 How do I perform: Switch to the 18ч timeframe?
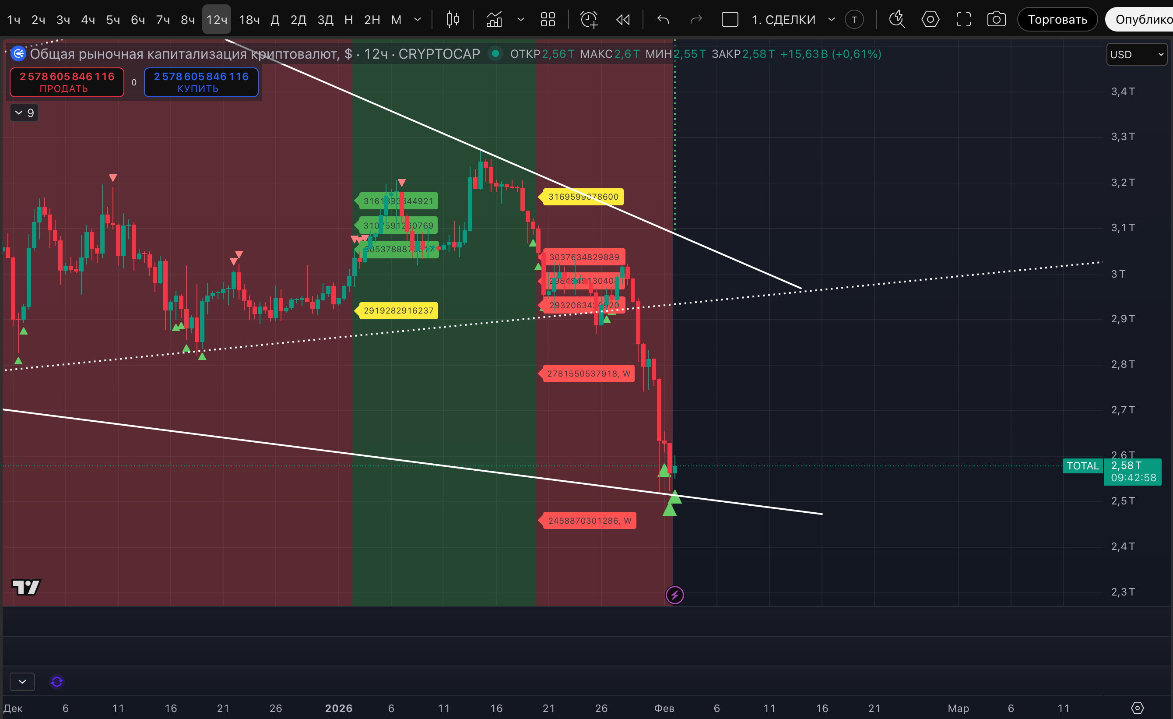tap(249, 20)
